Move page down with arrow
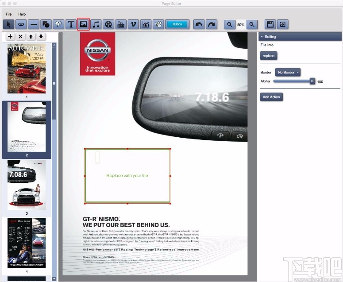The height and width of the screenshot is (282, 343). (41, 37)
